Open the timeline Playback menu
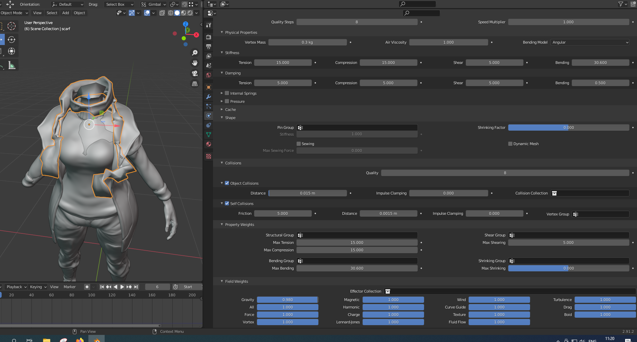 (16, 287)
